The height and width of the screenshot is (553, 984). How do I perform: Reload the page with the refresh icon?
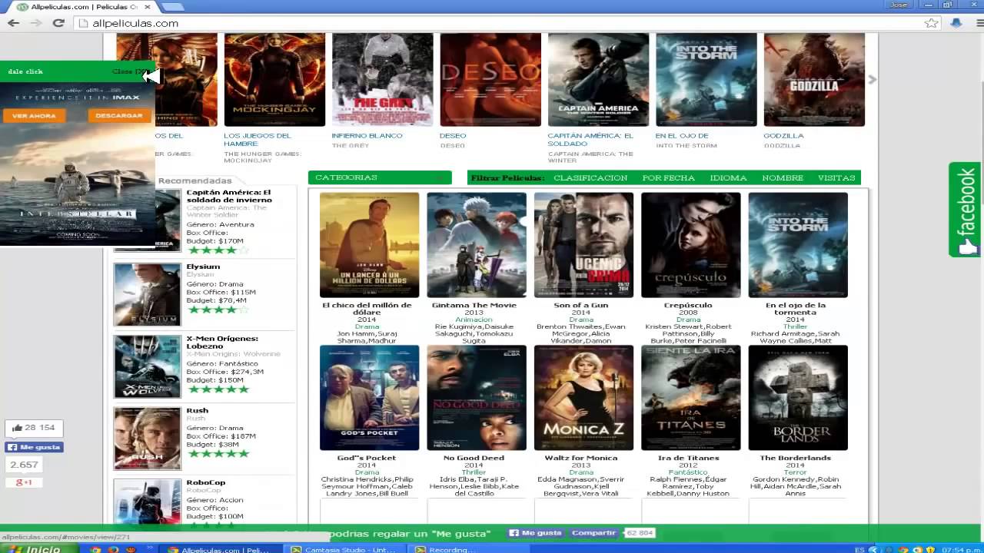point(58,23)
